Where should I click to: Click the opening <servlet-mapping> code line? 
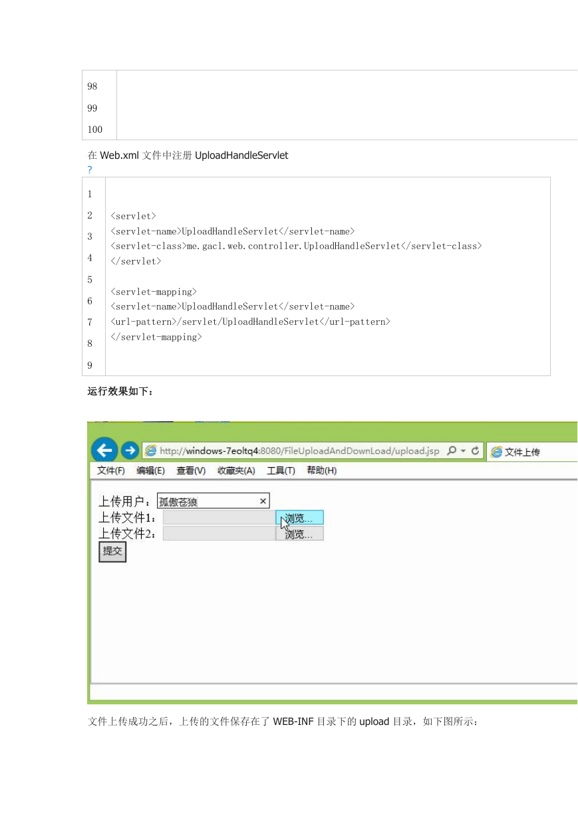tap(154, 292)
